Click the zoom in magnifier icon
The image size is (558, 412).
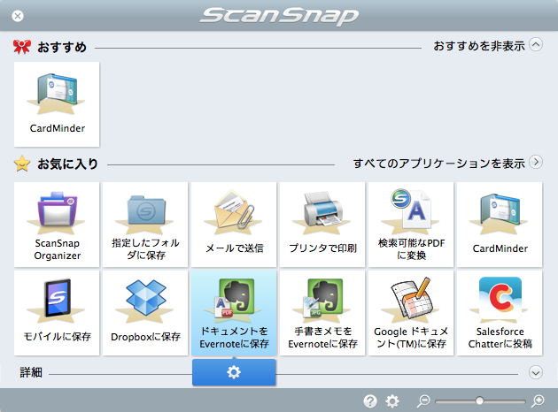point(538,401)
